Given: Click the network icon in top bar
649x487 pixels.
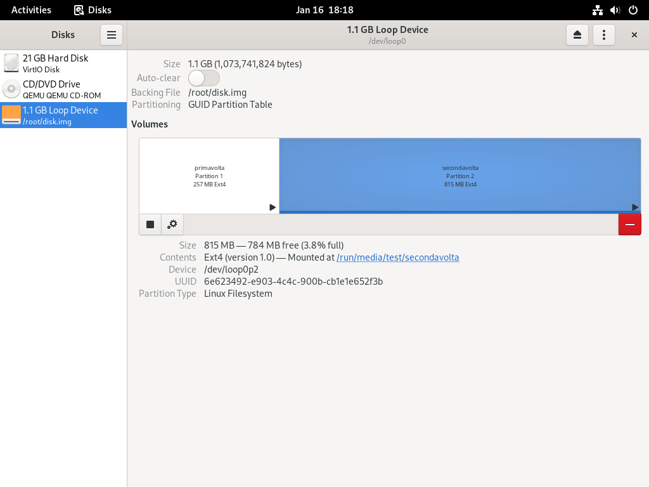Looking at the screenshot, I should click(x=597, y=10).
